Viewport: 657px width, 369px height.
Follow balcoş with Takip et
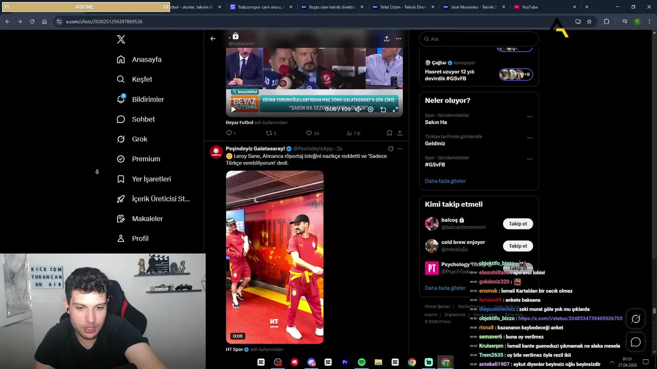pos(518,224)
